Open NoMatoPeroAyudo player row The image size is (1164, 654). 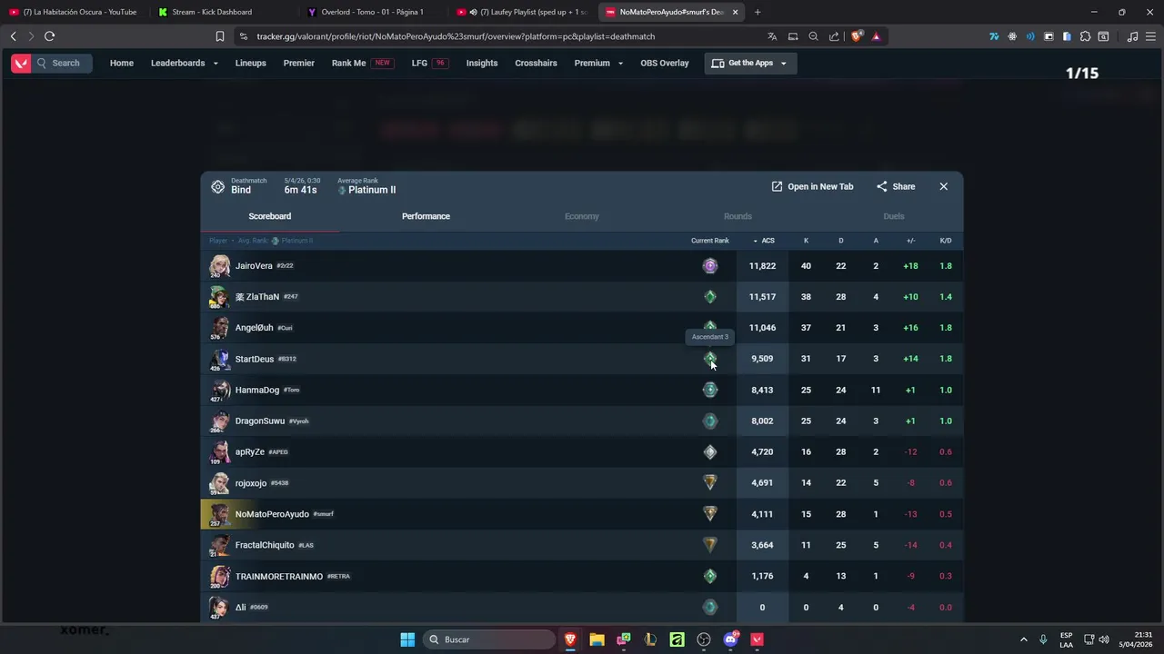point(582,514)
